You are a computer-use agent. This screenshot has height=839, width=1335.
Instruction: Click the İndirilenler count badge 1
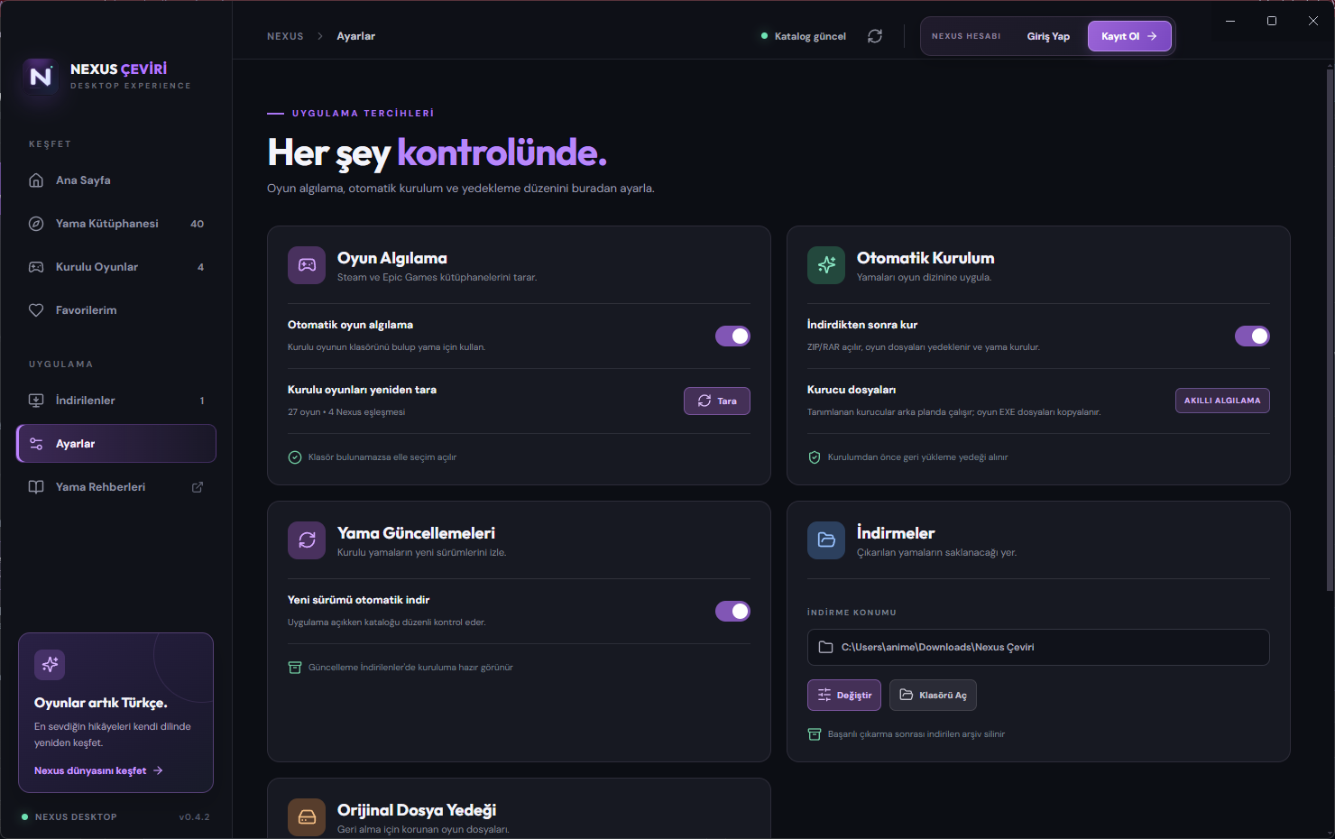[x=202, y=401]
